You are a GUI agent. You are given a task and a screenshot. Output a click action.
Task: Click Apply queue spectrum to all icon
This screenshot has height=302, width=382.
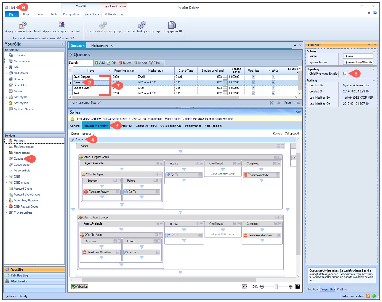click(62, 25)
